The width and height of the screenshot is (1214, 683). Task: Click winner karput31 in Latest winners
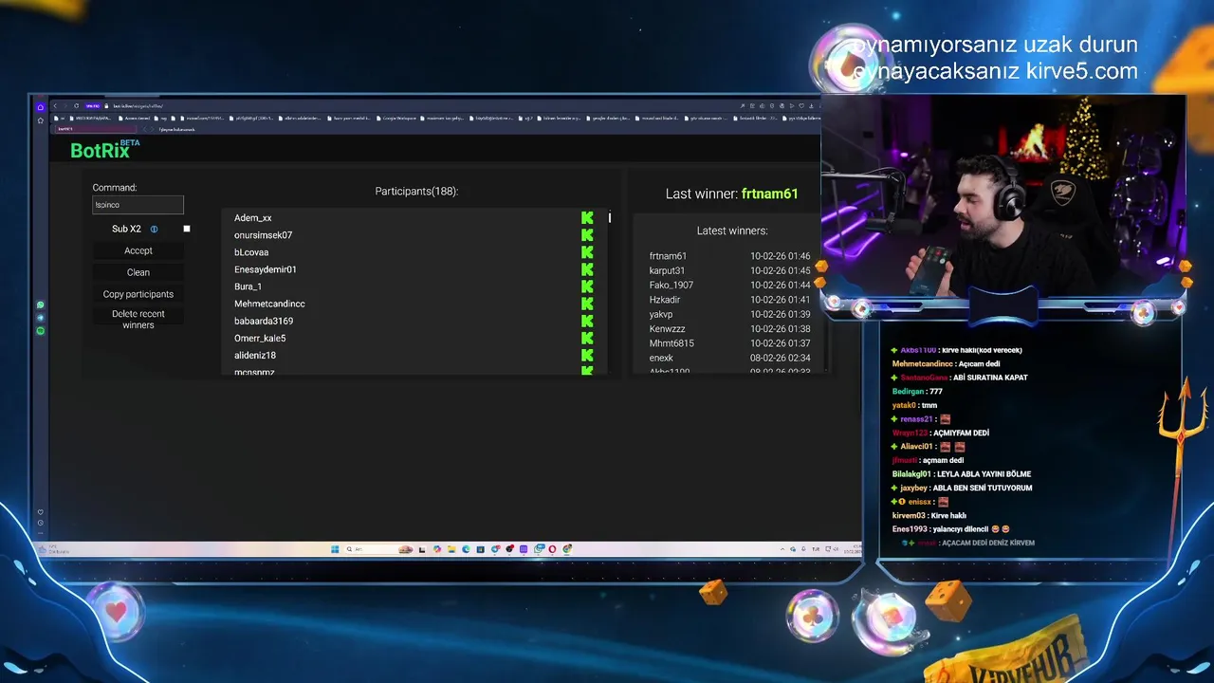coord(667,270)
